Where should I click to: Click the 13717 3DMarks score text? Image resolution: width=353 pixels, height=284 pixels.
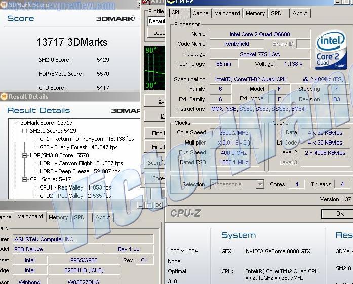click(72, 42)
